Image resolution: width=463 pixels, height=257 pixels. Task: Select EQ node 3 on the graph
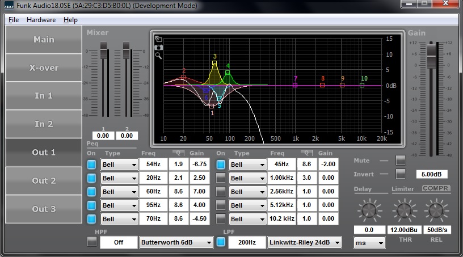pyautogui.click(x=214, y=64)
